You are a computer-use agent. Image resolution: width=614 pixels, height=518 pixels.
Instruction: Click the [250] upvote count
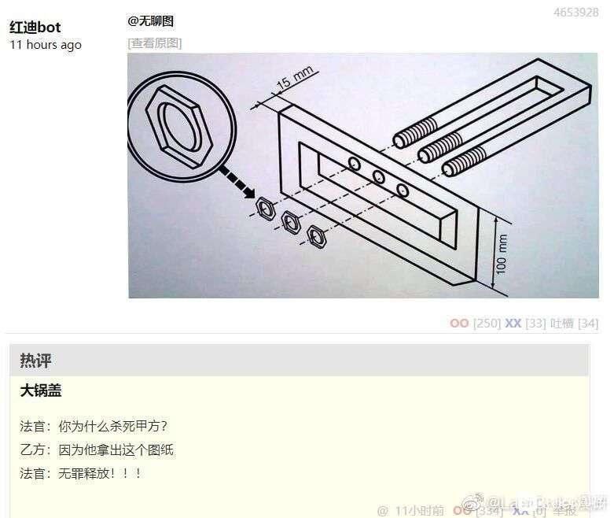coord(487,323)
